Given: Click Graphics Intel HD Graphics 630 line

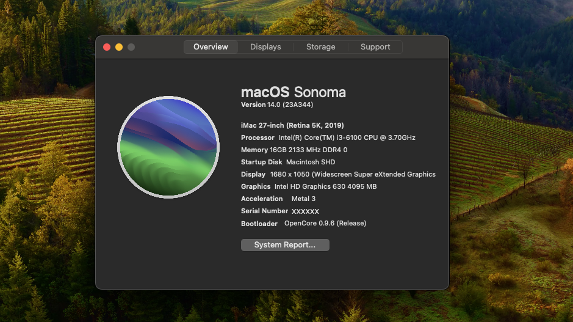Looking at the screenshot, I should [x=309, y=186].
